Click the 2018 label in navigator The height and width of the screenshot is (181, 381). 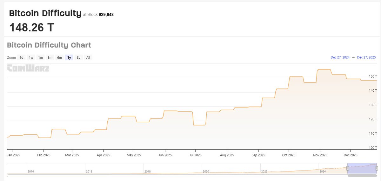[x=148, y=171]
